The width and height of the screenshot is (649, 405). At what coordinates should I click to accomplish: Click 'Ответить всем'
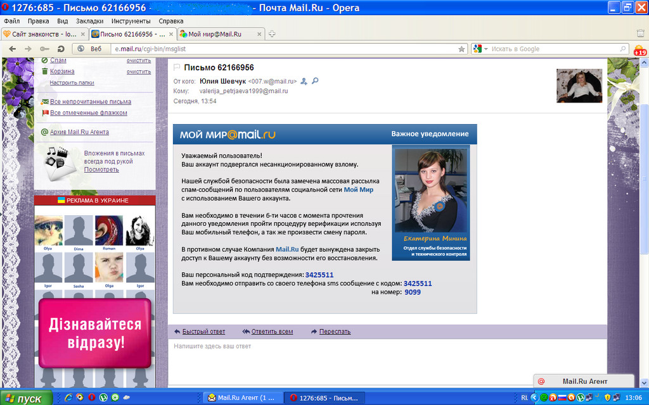point(272,332)
